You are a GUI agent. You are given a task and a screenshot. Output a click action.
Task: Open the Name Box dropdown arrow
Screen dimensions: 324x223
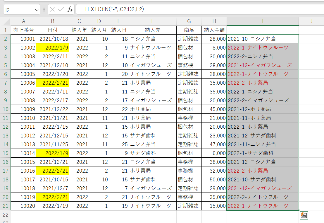pos(37,10)
